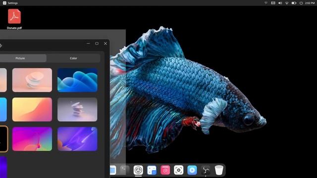Select the blue waves wallpaper

click(77, 80)
